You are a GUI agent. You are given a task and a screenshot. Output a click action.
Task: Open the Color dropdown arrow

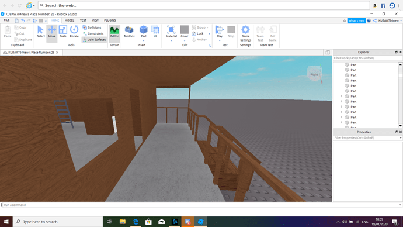pyautogui.click(x=185, y=40)
